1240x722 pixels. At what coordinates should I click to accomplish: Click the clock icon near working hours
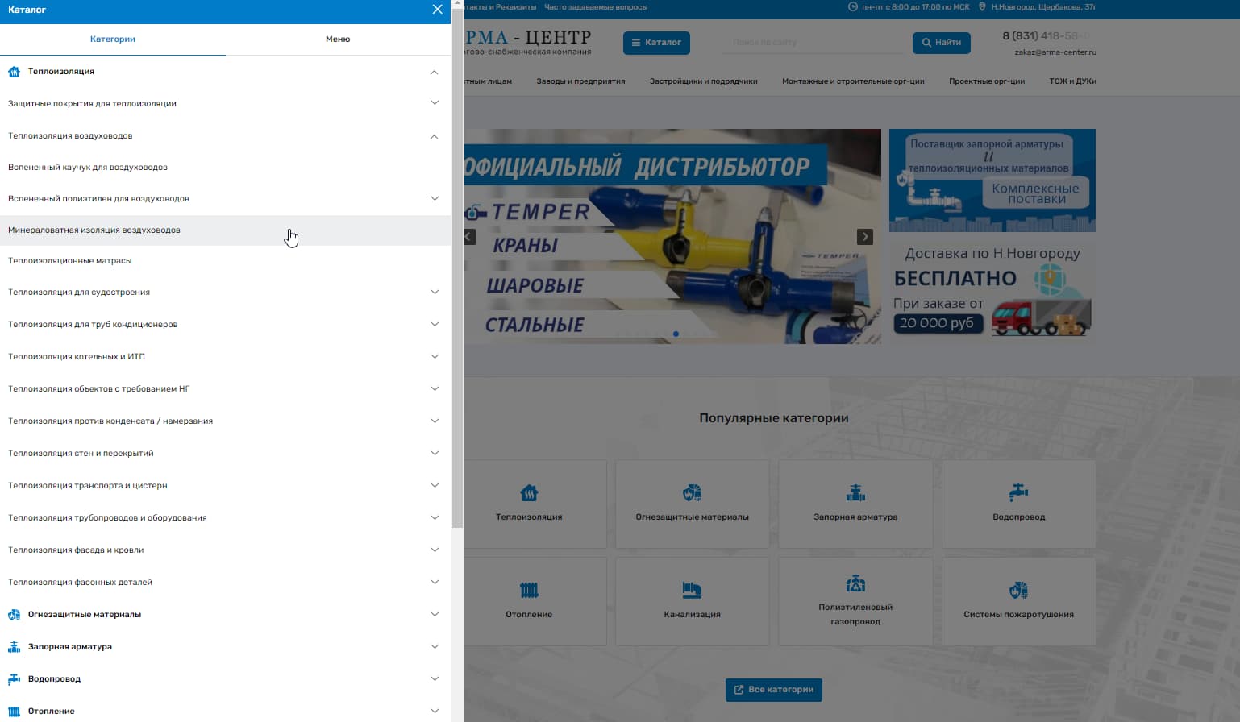[853, 7]
